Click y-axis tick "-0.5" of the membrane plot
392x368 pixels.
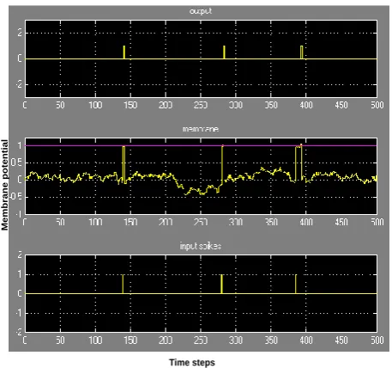click(16, 197)
